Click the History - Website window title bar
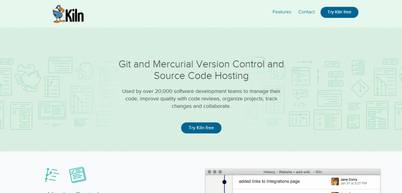Image resolution: width=402 pixels, height=193 pixels. pos(293,172)
